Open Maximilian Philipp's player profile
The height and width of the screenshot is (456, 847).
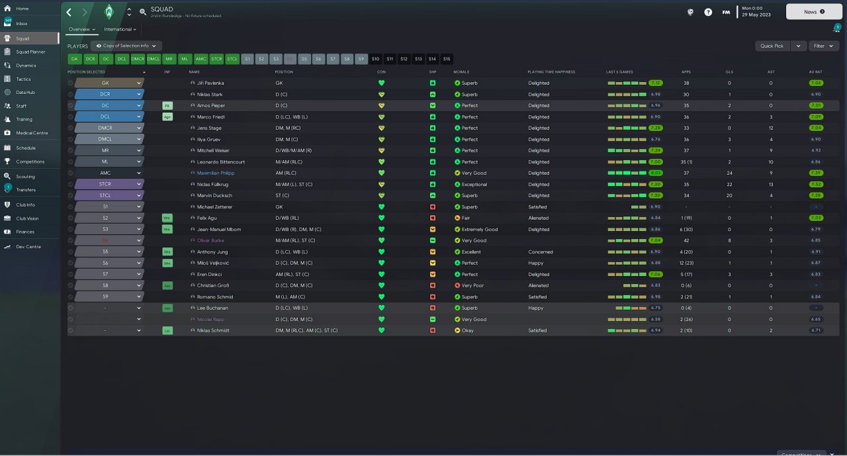216,173
